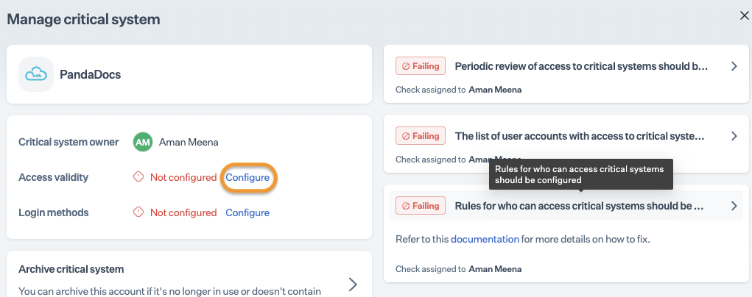752x297 pixels.
Task: Select the list of user accounts check title
Action: click(580, 136)
